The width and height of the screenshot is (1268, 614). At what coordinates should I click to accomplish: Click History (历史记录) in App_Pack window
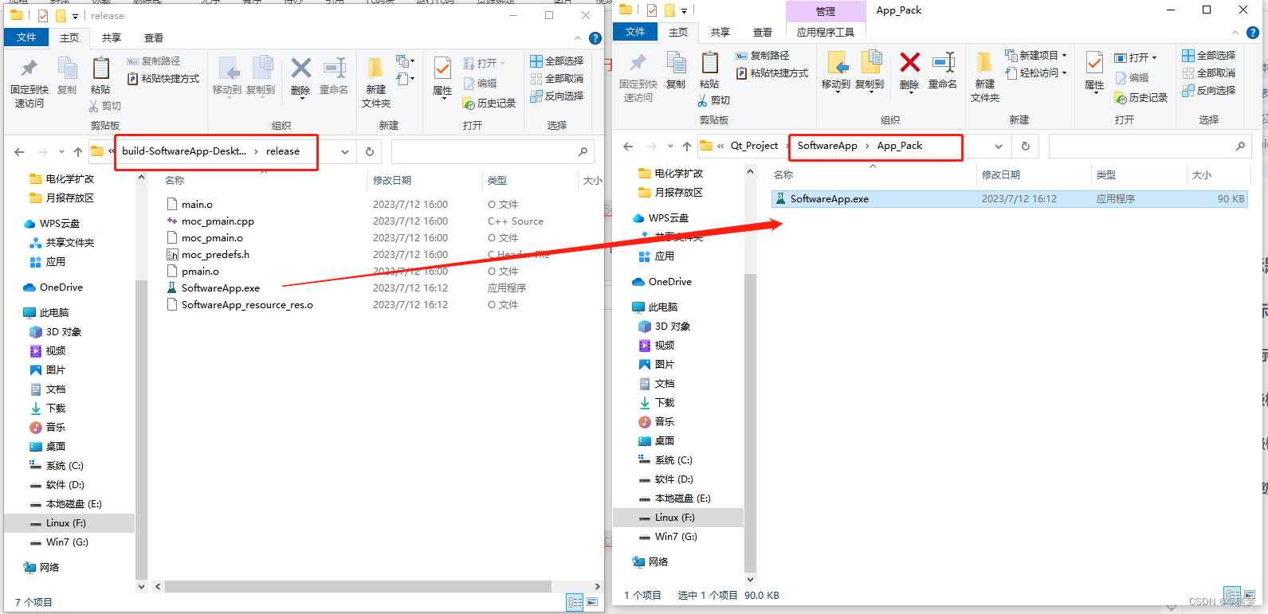[x=1141, y=98]
